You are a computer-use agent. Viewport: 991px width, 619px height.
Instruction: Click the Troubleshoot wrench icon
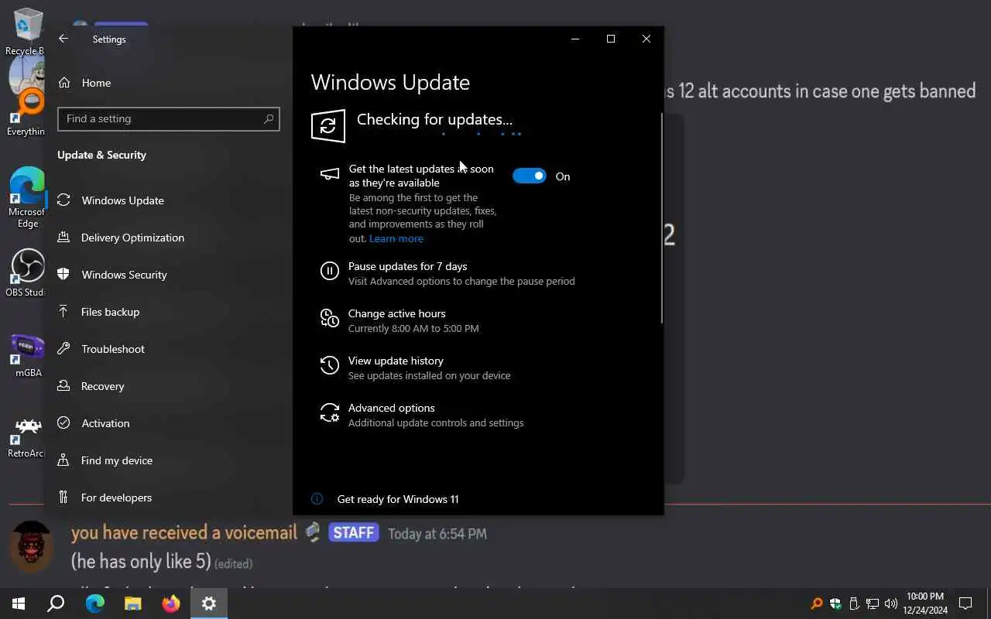click(x=64, y=349)
